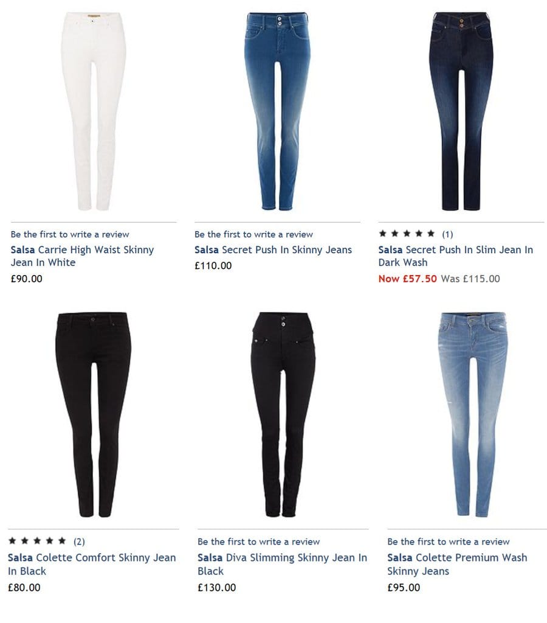Write first review for Diva Slimming jean
The height and width of the screenshot is (623, 547).
coord(258,541)
